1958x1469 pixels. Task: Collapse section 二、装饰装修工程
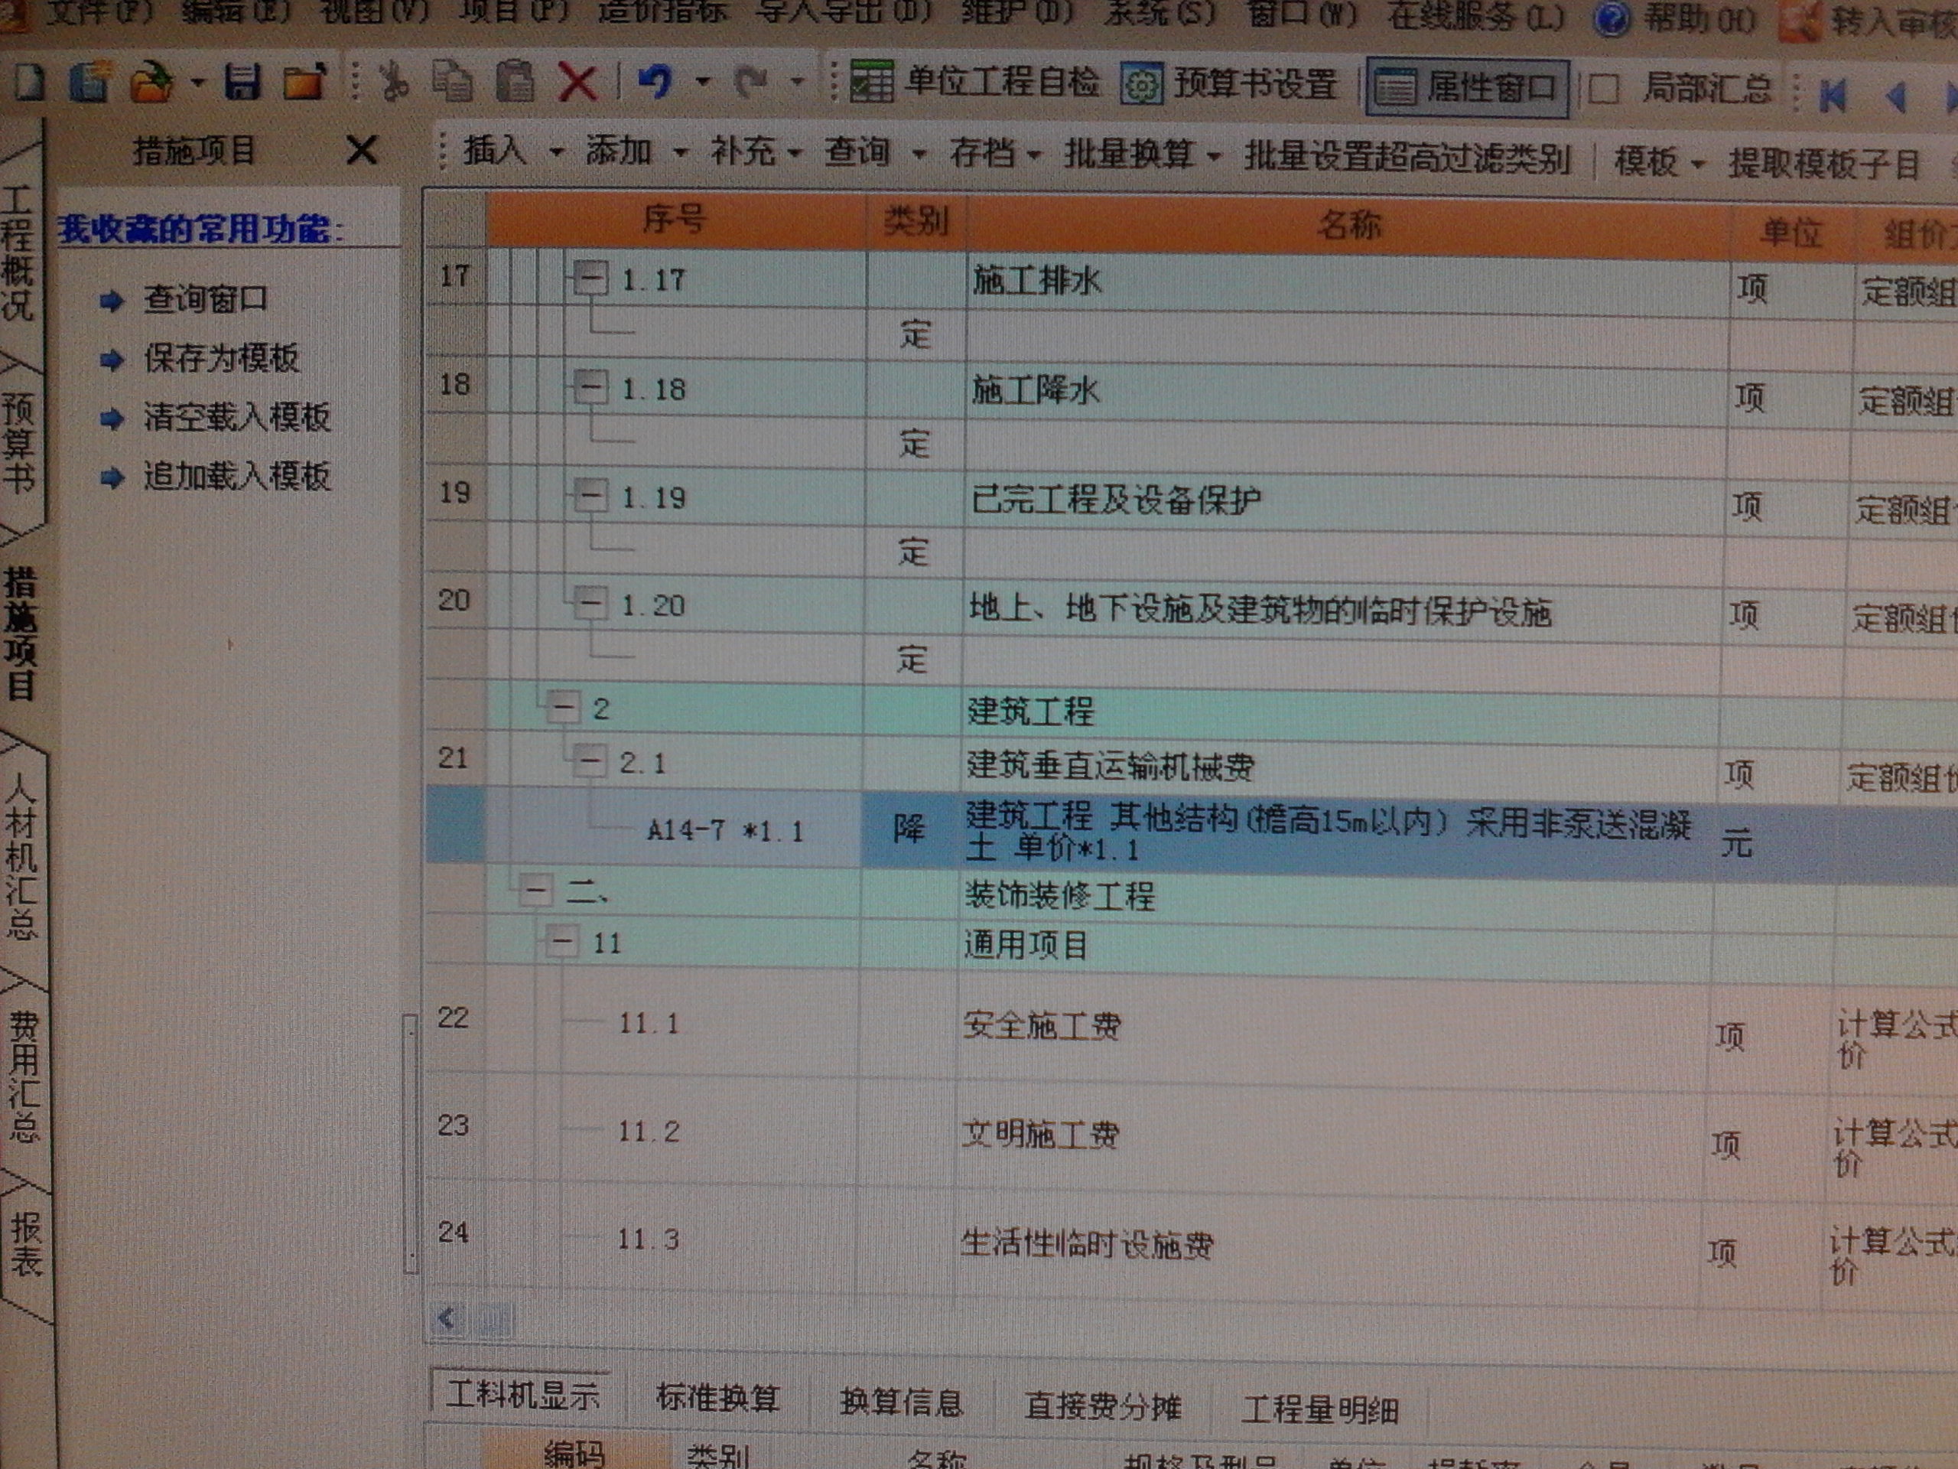(535, 890)
